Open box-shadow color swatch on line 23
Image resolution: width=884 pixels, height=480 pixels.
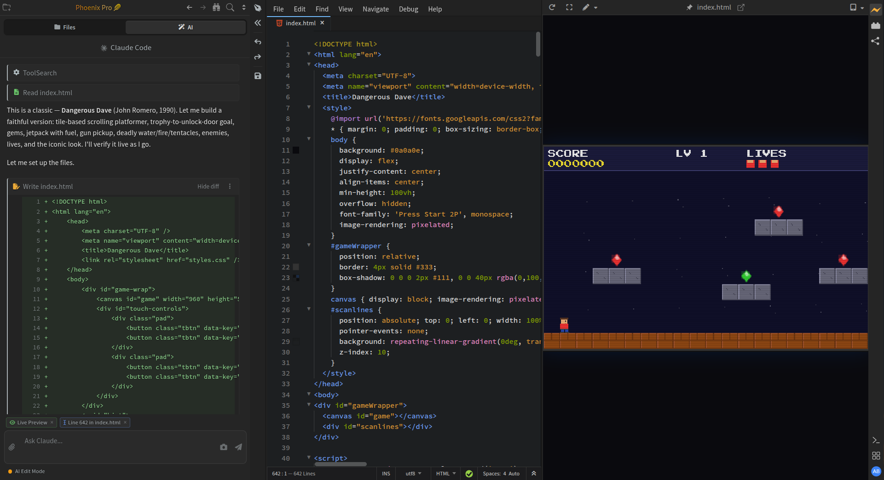pyautogui.click(x=296, y=278)
